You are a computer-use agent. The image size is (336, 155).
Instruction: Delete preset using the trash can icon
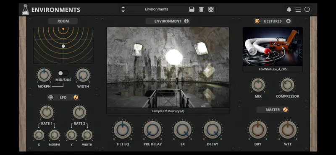coord(202,9)
